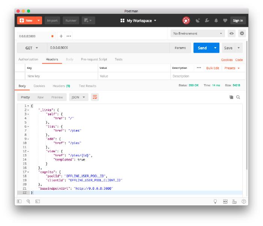Open the Cookies link
263x226 pixels.
click(x=227, y=60)
